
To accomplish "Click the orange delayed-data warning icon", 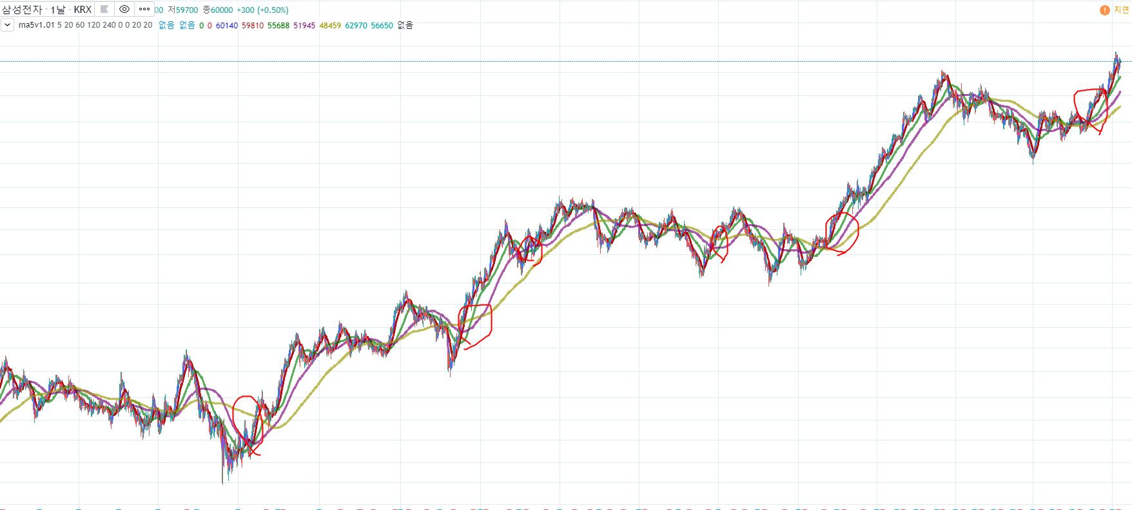I will (x=1104, y=10).
